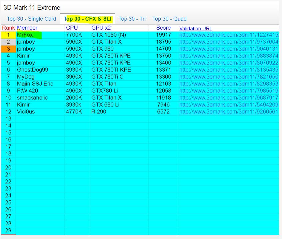This screenshot has height=239, width=282.
Task: Select the 6572 score cell
Action: (163, 112)
